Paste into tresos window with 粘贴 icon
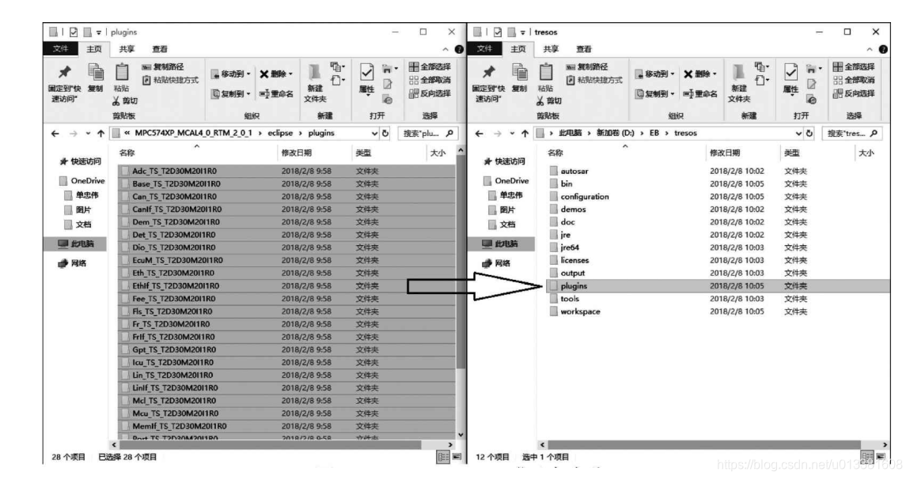910x479 pixels. point(544,79)
